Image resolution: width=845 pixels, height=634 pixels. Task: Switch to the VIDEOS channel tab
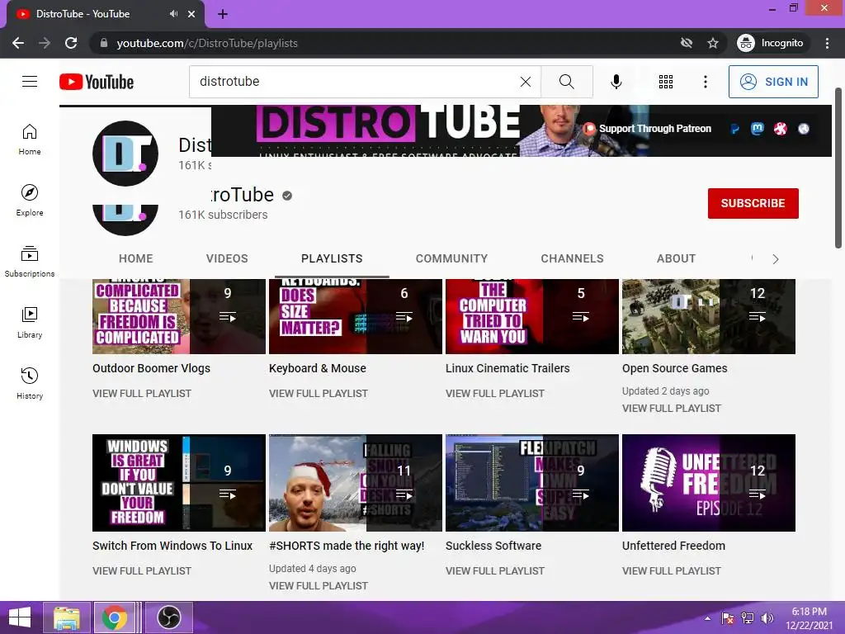[227, 258]
